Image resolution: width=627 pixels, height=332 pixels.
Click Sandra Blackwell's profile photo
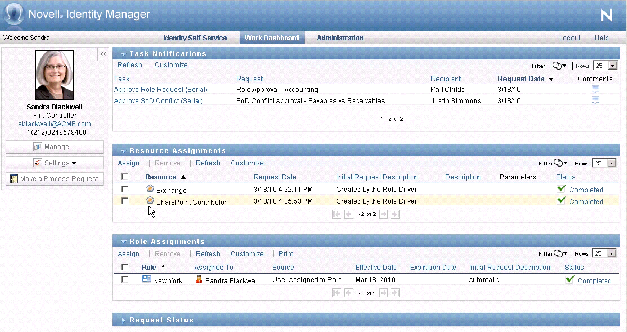[55, 75]
